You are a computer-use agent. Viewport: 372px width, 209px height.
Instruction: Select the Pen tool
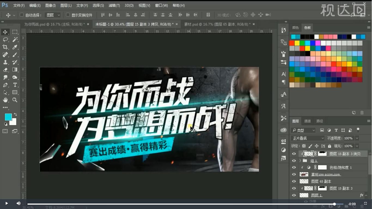point(5,85)
